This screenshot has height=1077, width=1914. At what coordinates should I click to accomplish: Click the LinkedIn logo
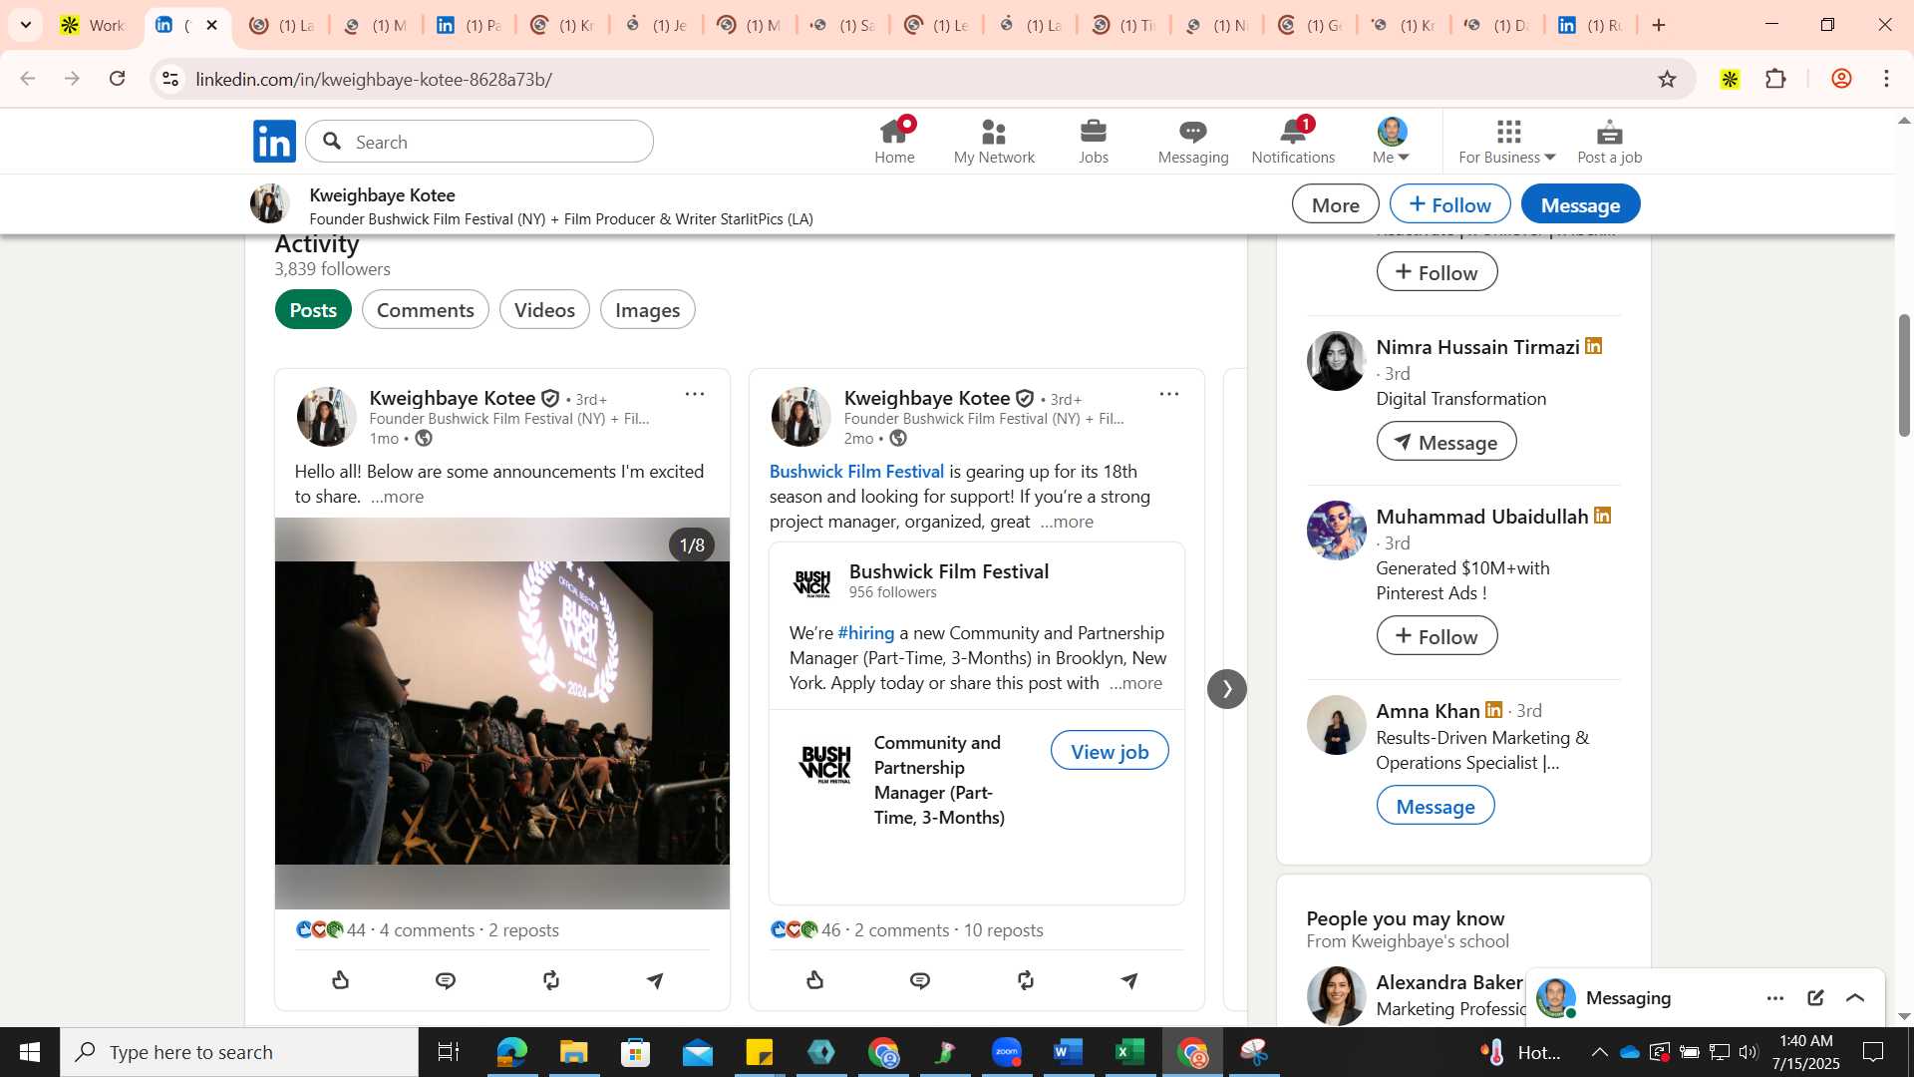274,142
